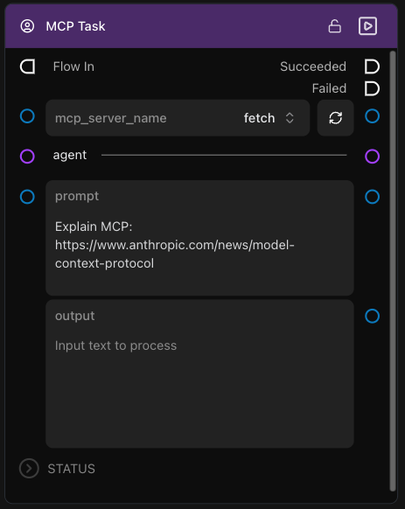Click the Failed label
Image resolution: width=405 pixels, height=509 pixels.
click(329, 88)
